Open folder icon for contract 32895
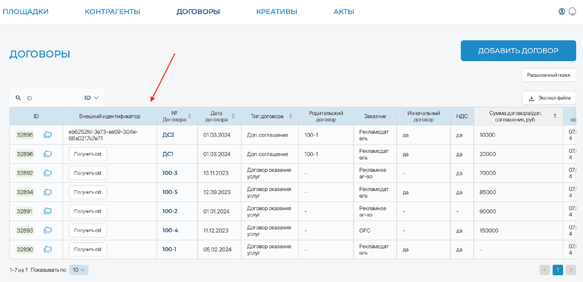The width and height of the screenshot is (583, 282). (48, 135)
